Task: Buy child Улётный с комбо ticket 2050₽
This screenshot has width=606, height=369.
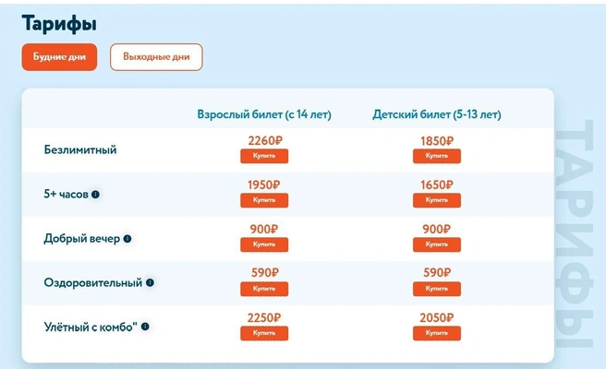Action: [x=437, y=333]
